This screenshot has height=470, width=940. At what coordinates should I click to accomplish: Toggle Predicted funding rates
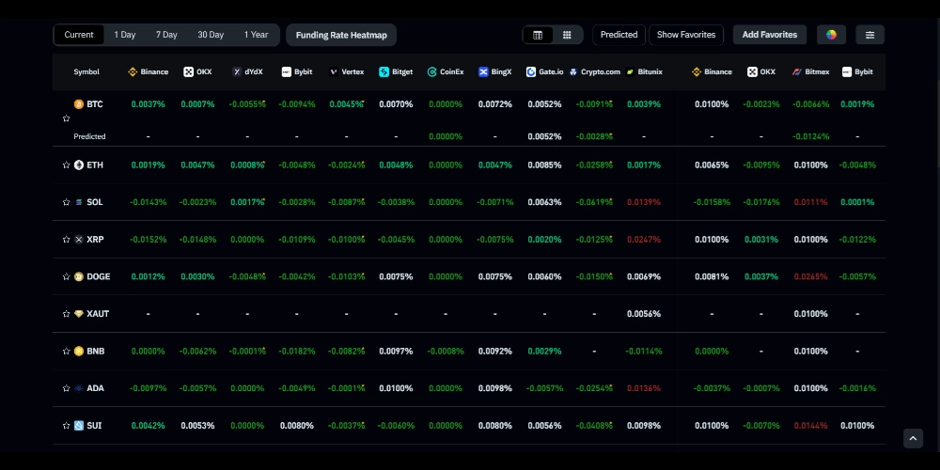(x=619, y=35)
